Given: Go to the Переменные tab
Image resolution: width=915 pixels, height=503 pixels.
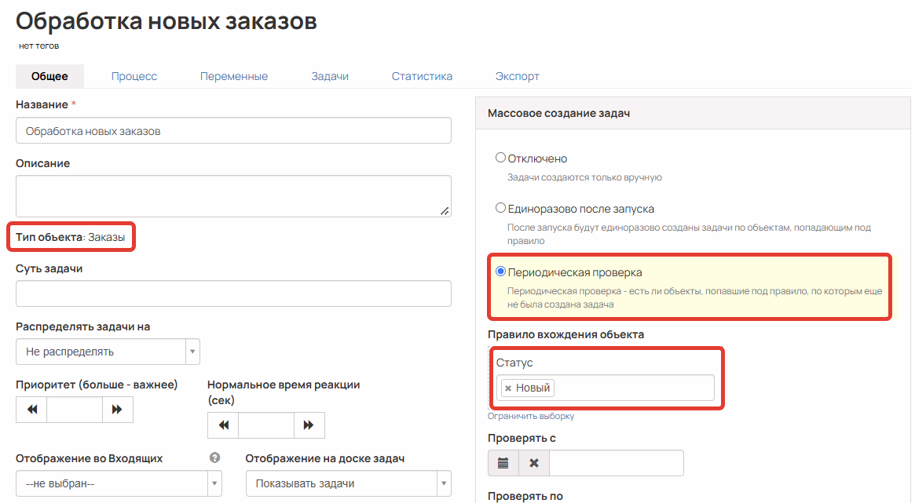Looking at the screenshot, I should click(234, 76).
